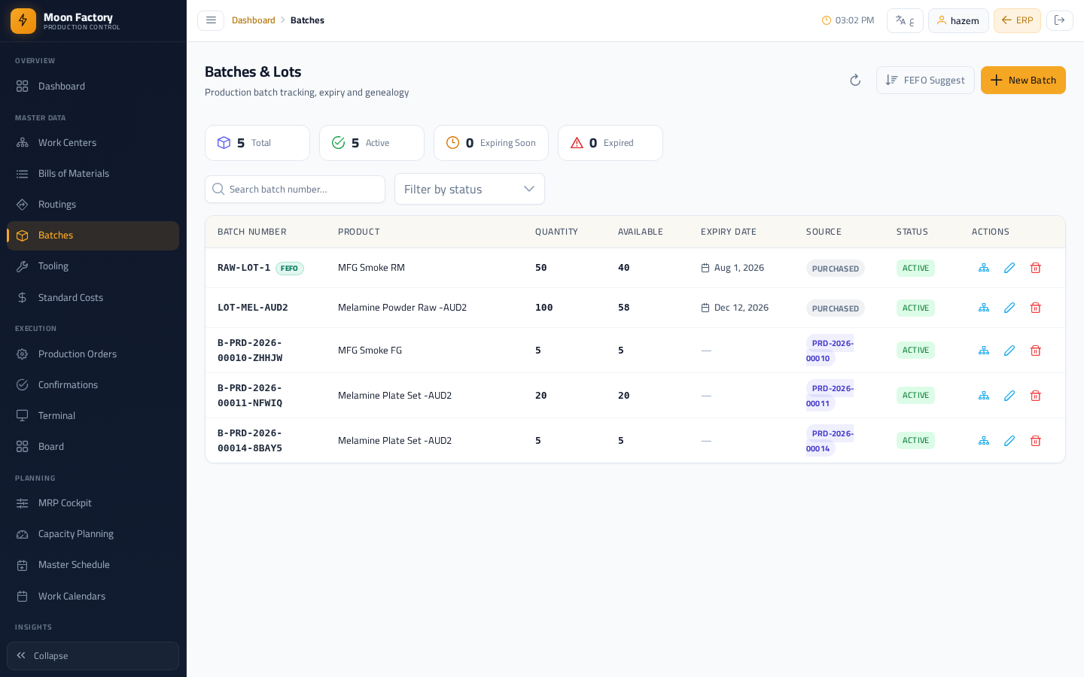Follow the PRD-2026-00011 source link
Screen dimensions: 1084x677
pos(830,396)
